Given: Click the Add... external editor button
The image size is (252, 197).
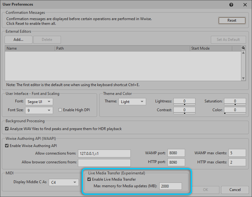Looking at the screenshot, I should (19, 40).
